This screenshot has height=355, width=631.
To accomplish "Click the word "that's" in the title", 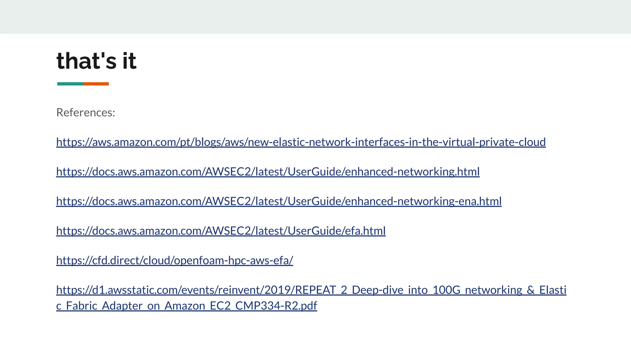I will (x=87, y=61).
